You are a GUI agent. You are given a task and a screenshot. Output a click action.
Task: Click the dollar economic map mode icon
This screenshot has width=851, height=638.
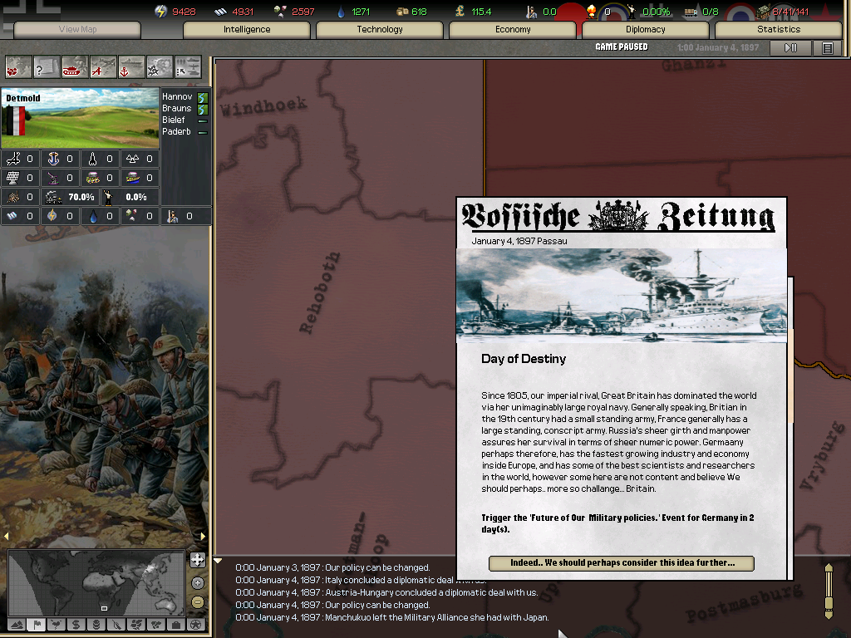click(x=75, y=624)
